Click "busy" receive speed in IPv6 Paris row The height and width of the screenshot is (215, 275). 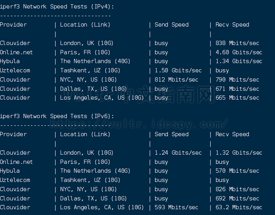point(222,162)
